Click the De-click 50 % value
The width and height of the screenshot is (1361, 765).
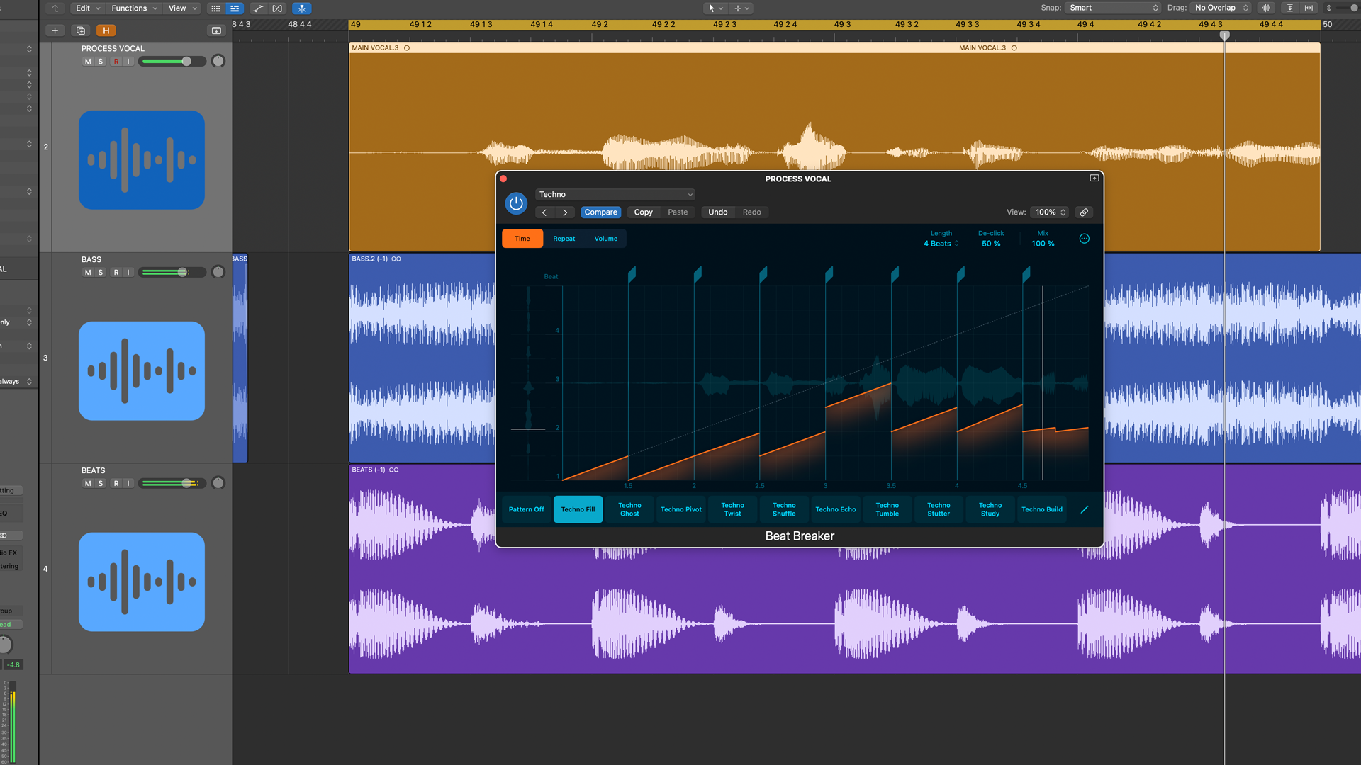[991, 244]
